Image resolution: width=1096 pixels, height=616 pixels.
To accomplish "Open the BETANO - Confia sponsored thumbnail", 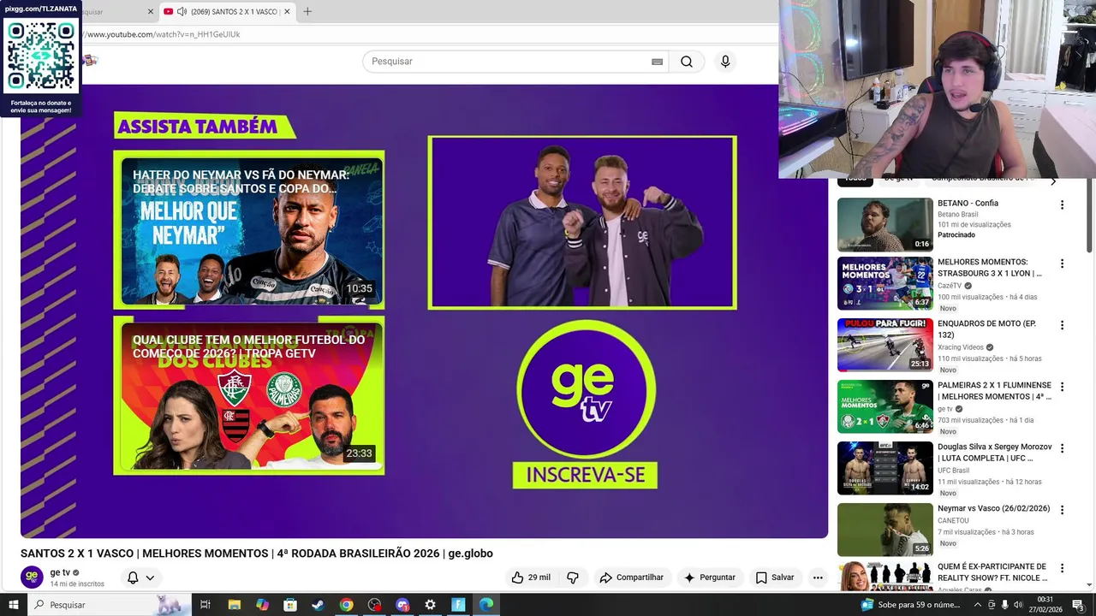I will (885, 225).
